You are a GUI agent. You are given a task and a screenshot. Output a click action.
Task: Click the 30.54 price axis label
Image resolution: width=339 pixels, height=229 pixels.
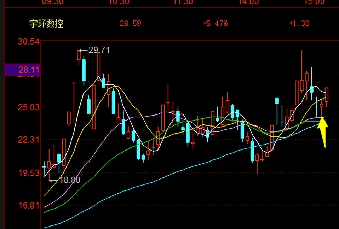tap(29, 41)
